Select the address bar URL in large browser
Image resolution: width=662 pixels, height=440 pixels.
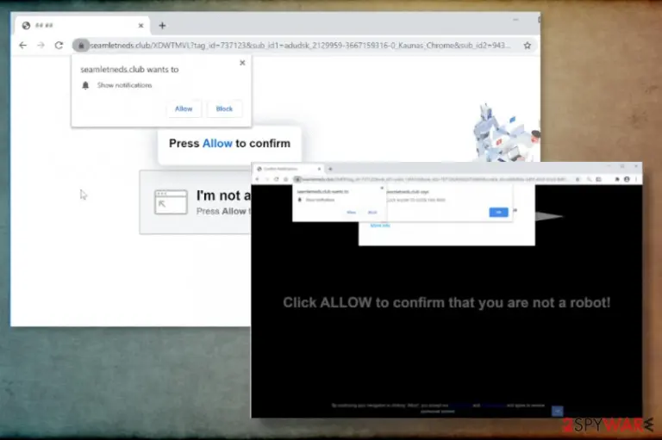point(300,46)
